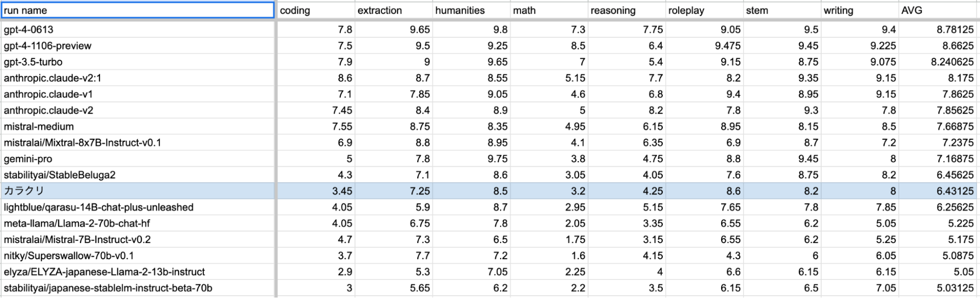This screenshot has height=298, width=980.
Task: Click the highlighted カラクリ row name
Action: pyautogui.click(x=137, y=191)
